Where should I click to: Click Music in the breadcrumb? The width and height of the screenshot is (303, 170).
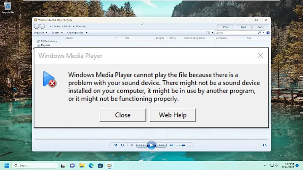67,26
